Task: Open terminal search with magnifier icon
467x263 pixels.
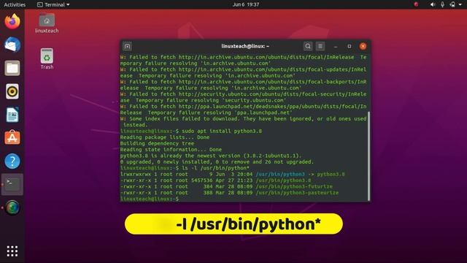Action: [308, 46]
